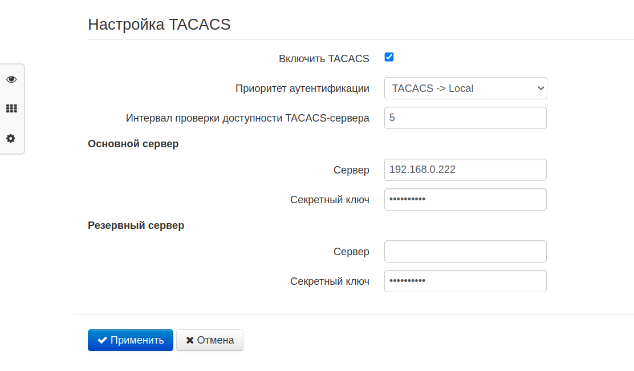Open the grid icon in sidebar
Image resolution: width=634 pixels, height=371 pixels.
(11, 108)
